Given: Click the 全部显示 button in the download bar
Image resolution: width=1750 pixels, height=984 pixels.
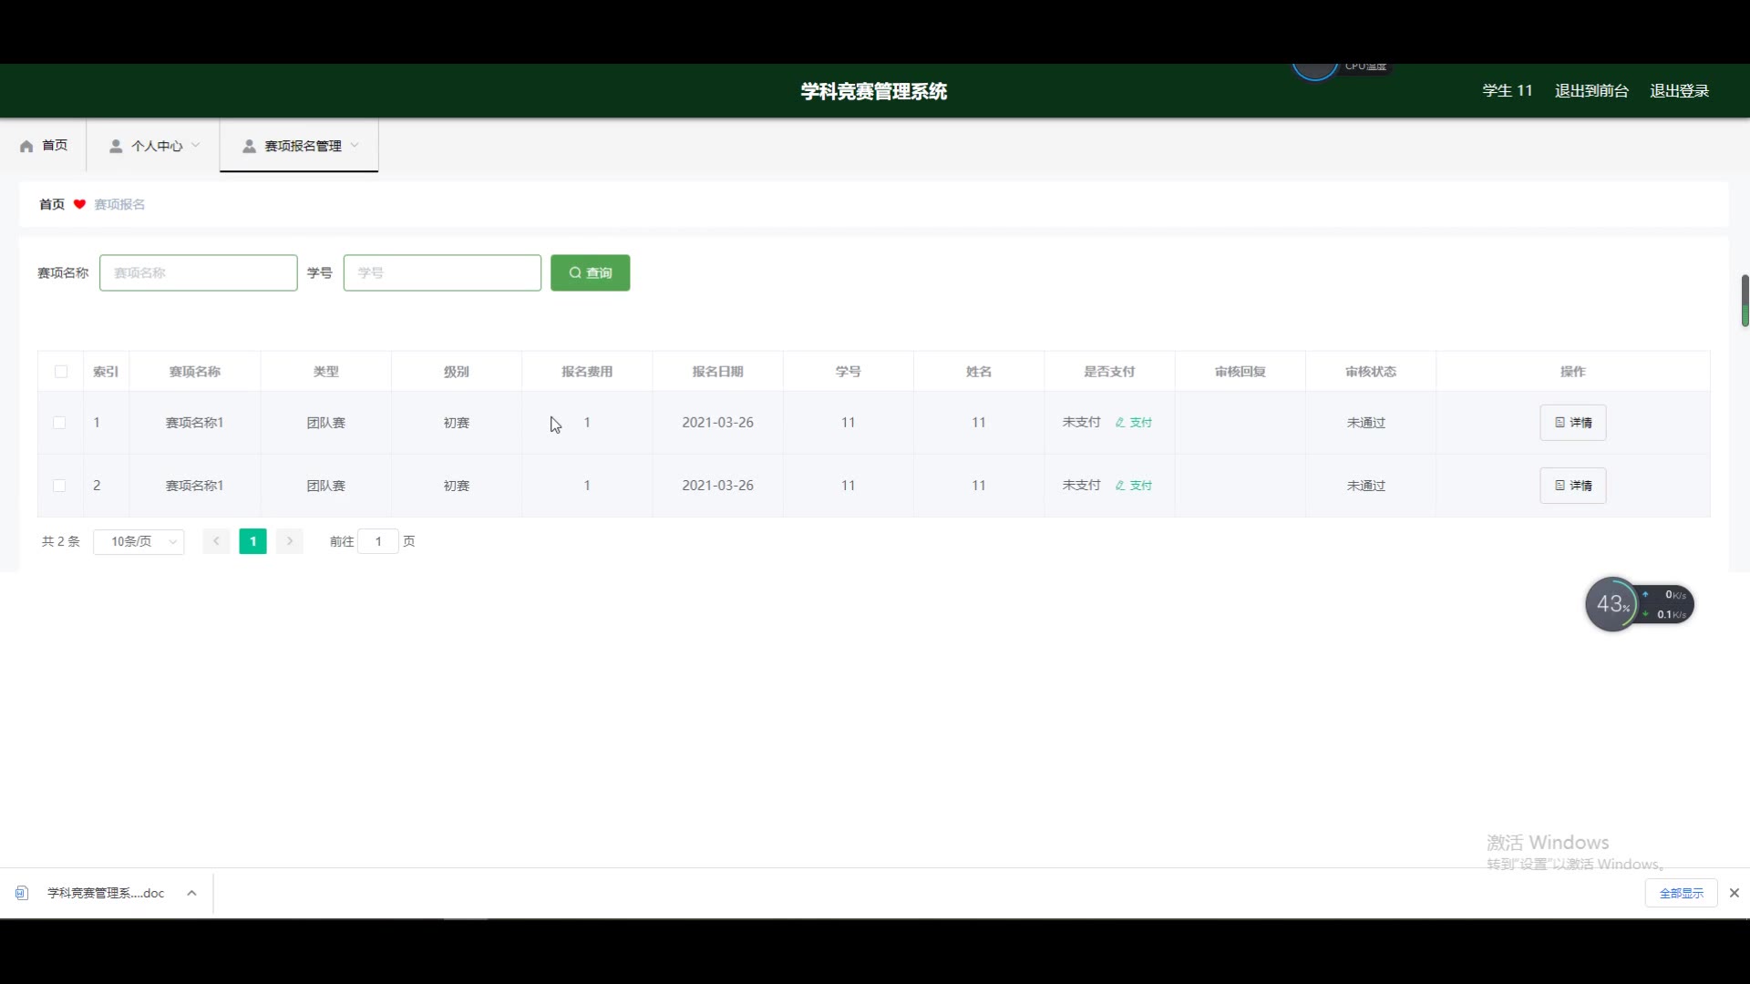Looking at the screenshot, I should click(x=1681, y=893).
